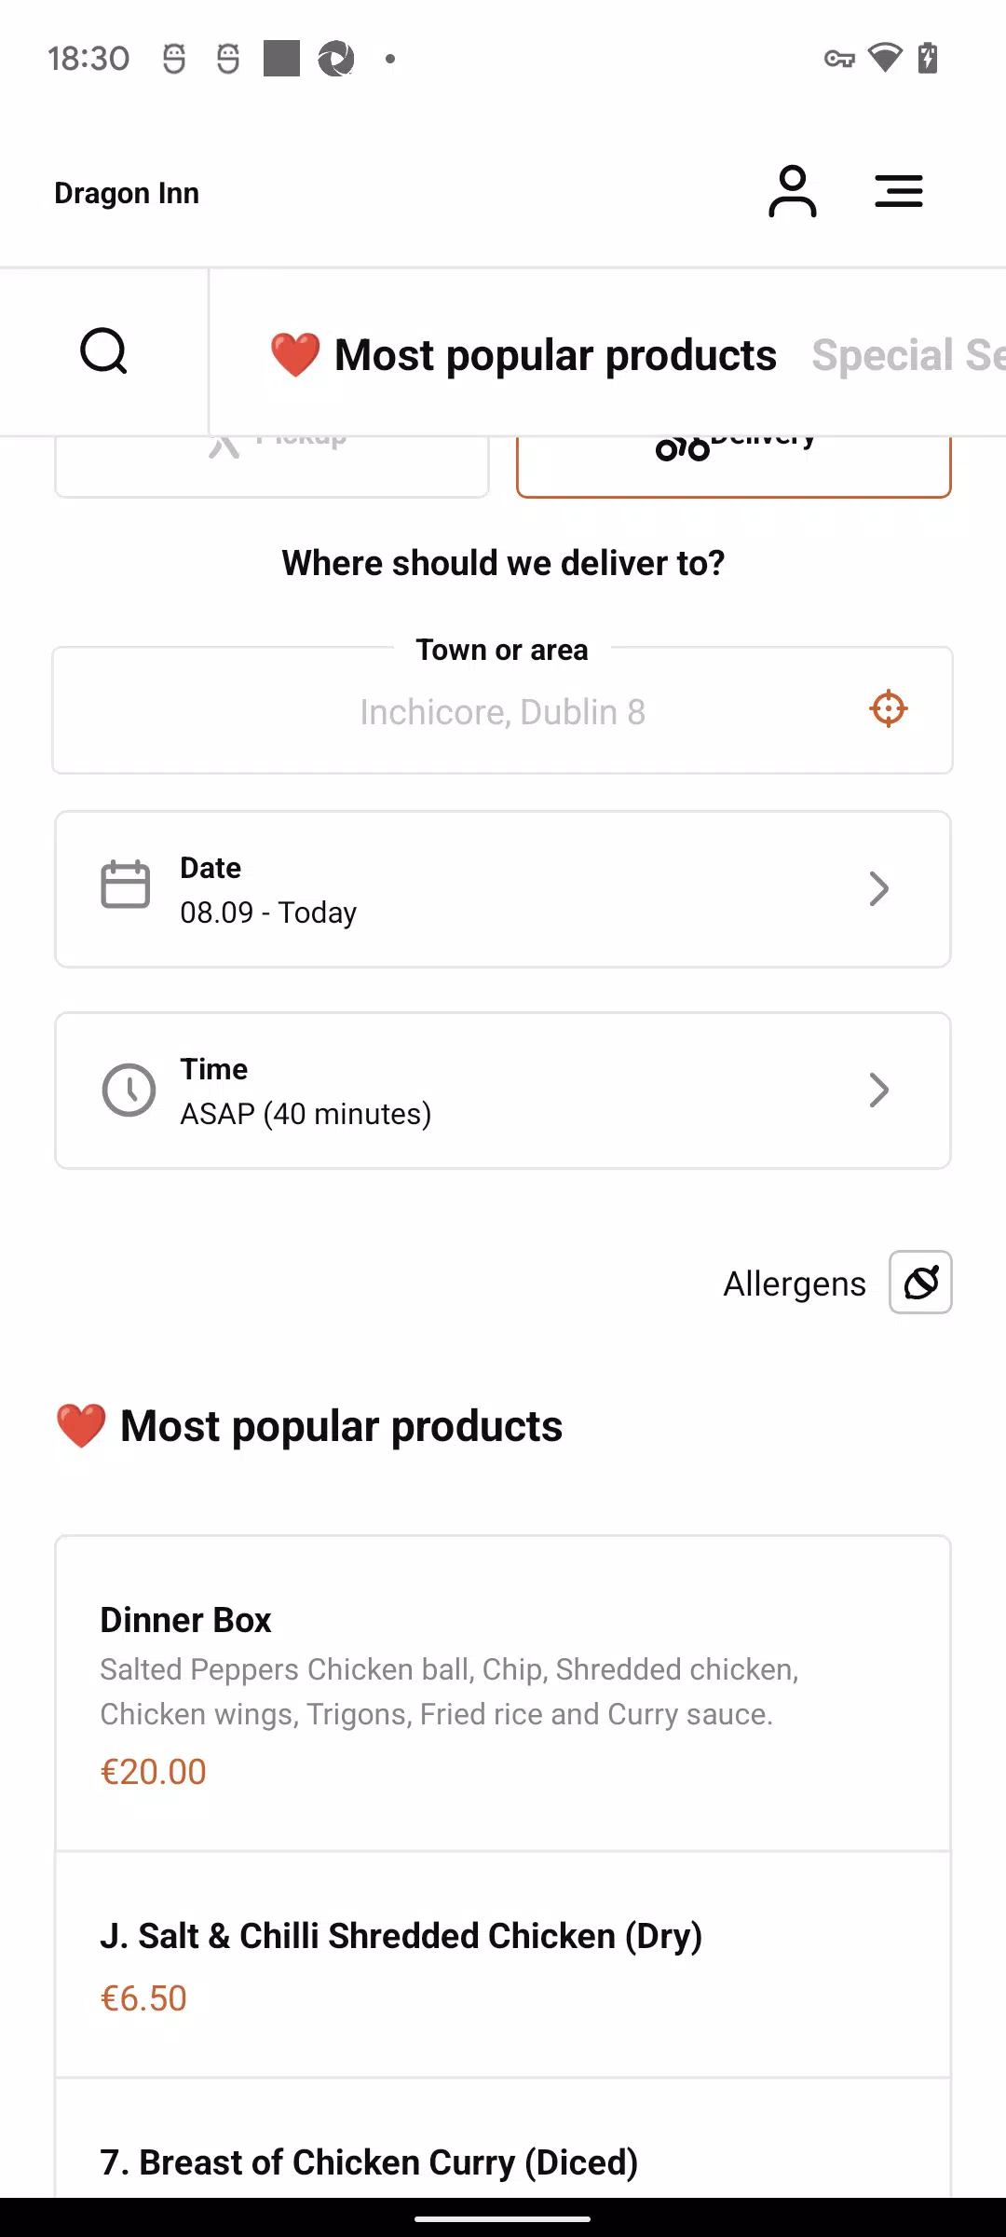The image size is (1006, 2237).
Task: Switch to Most popular products tab
Action: (523, 355)
